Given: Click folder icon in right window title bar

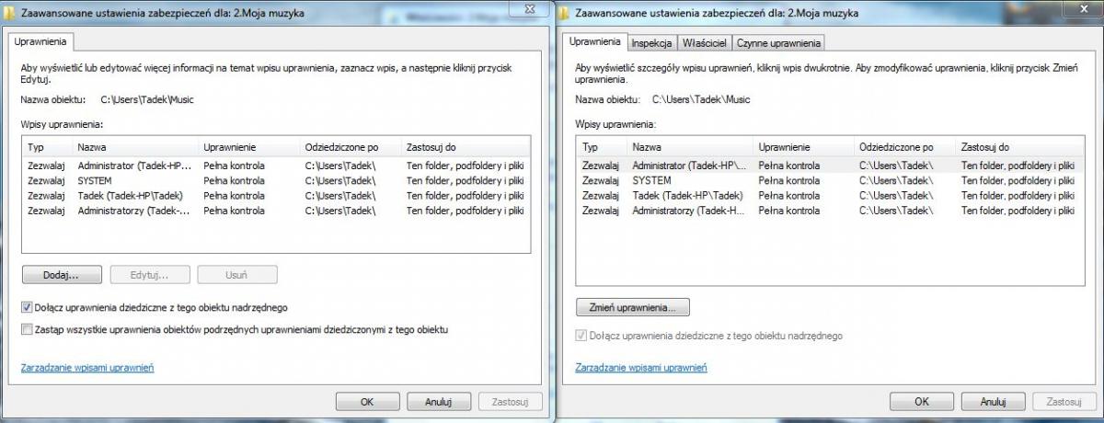Looking at the screenshot, I should pos(565,12).
